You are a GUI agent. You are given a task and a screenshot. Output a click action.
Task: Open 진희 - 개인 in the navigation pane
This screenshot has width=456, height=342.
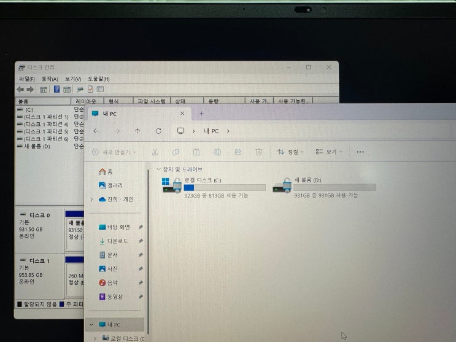point(116,200)
